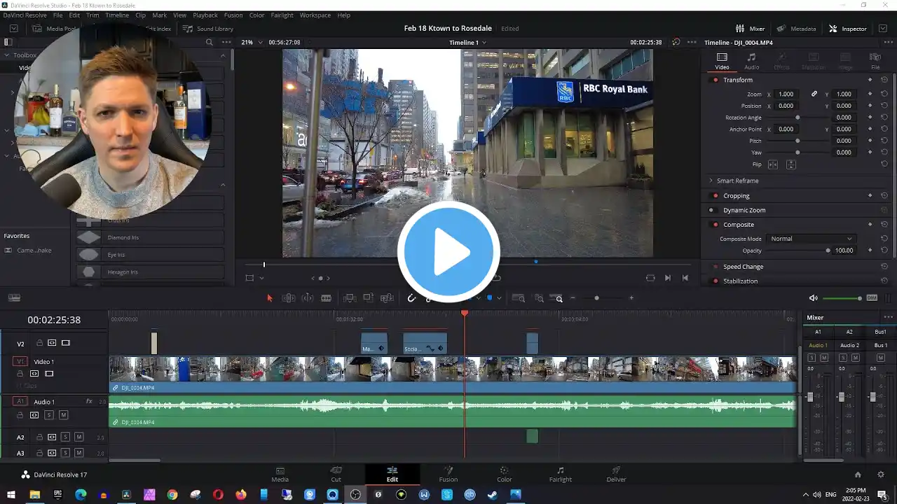Open the viewer zoom 21% dropdown
Viewport: 897px width, 504px height.
252,42
